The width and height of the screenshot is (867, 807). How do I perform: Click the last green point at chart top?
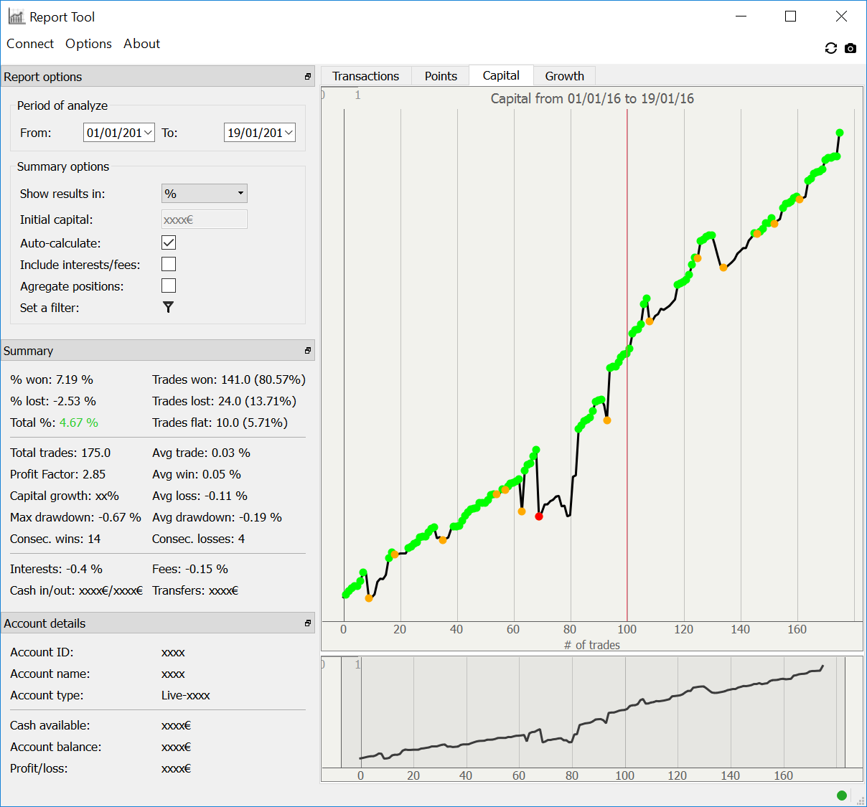point(840,133)
